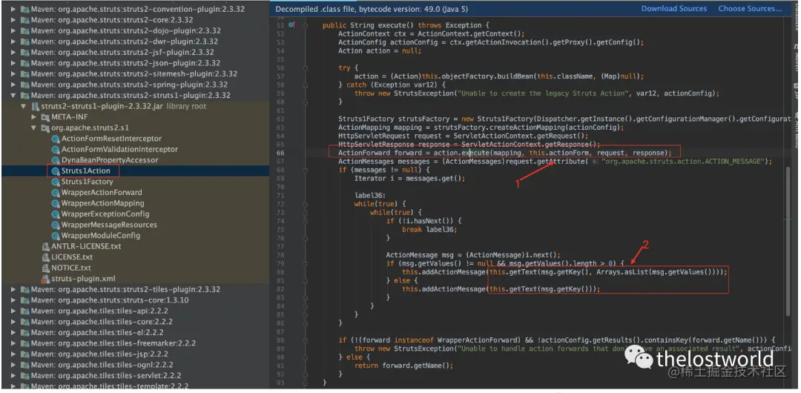801x393 pixels.
Task: Click 'return forward.getName();' on line 91
Action: (x=403, y=366)
